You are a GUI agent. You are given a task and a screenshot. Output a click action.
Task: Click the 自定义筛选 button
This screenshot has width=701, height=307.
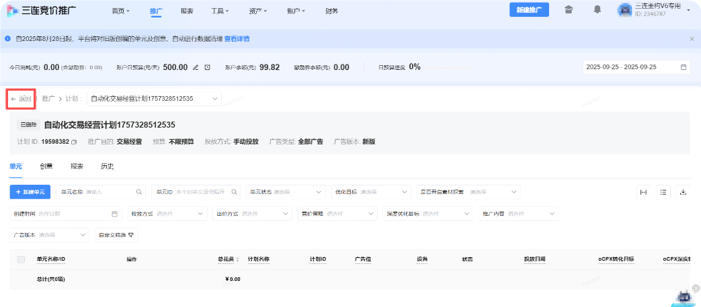click(116, 235)
